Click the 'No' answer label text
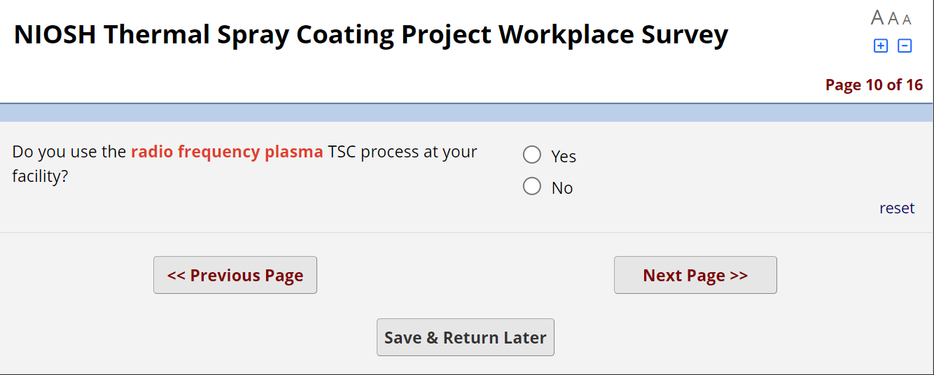934x375 pixels. pyautogui.click(x=562, y=188)
